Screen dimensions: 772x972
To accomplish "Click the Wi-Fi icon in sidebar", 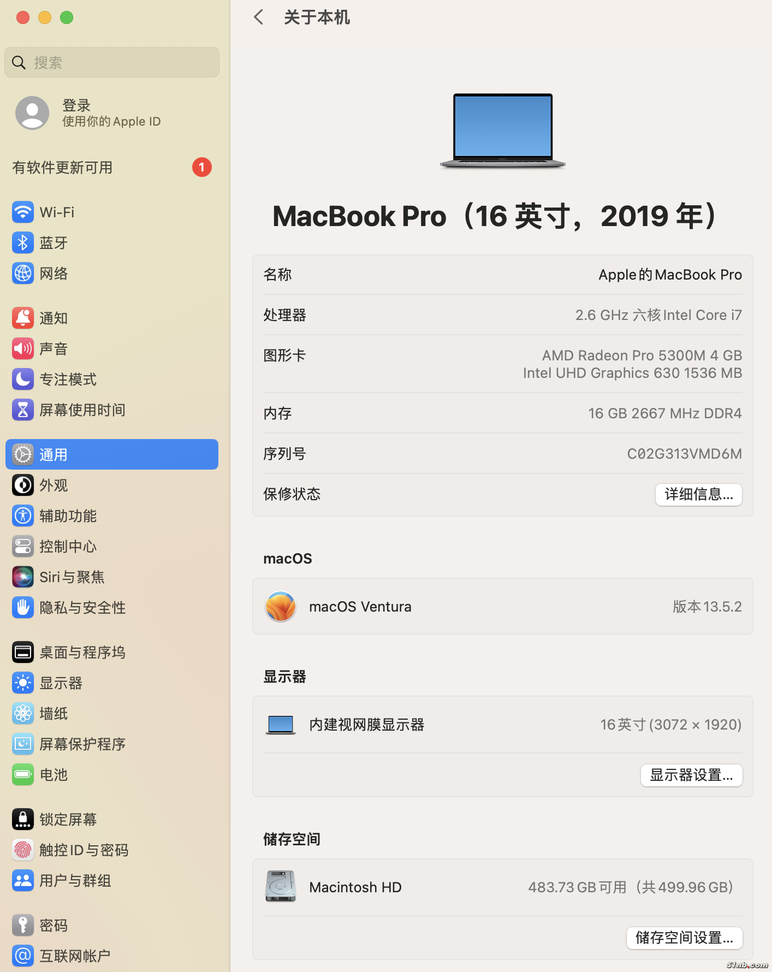I will (x=23, y=212).
